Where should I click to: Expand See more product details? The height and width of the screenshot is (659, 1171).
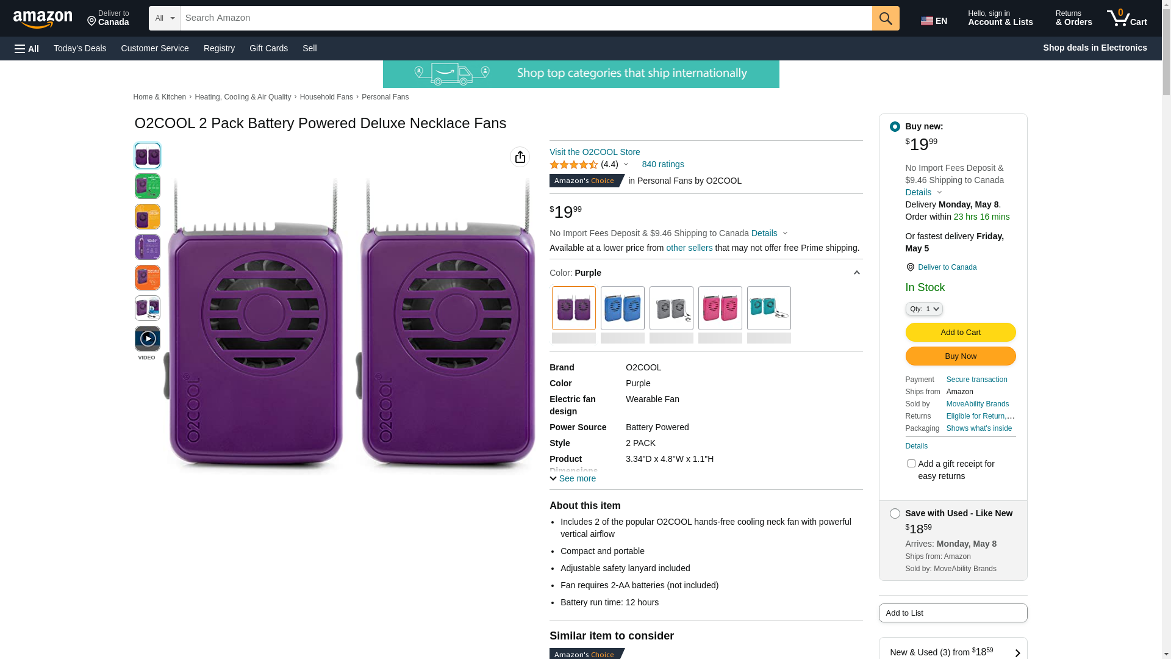pos(573,478)
